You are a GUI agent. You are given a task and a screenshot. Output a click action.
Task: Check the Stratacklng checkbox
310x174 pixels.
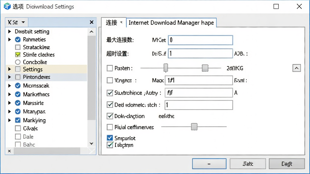click(18, 47)
